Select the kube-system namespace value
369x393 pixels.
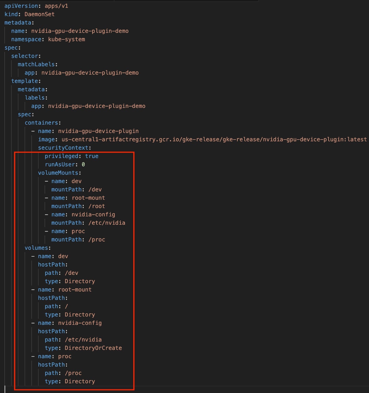tap(67, 39)
